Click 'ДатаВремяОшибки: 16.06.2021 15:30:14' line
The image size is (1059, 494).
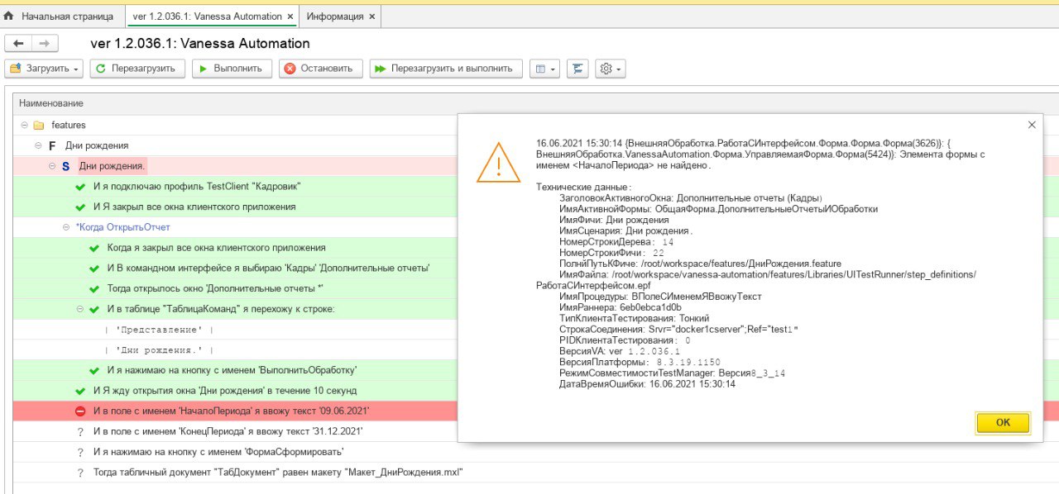pyautogui.click(x=647, y=384)
